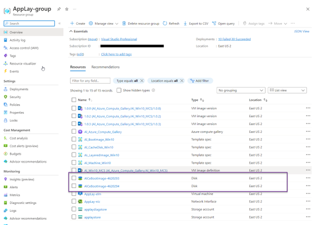The height and width of the screenshot is (225, 315).
Task: Switch to the Recommendations tab
Action: pyautogui.click(x=105, y=67)
